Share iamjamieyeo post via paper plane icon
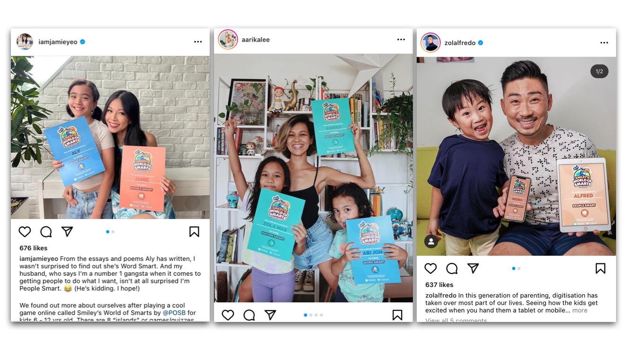Image resolution: width=626 pixels, height=349 pixels. [x=67, y=231]
